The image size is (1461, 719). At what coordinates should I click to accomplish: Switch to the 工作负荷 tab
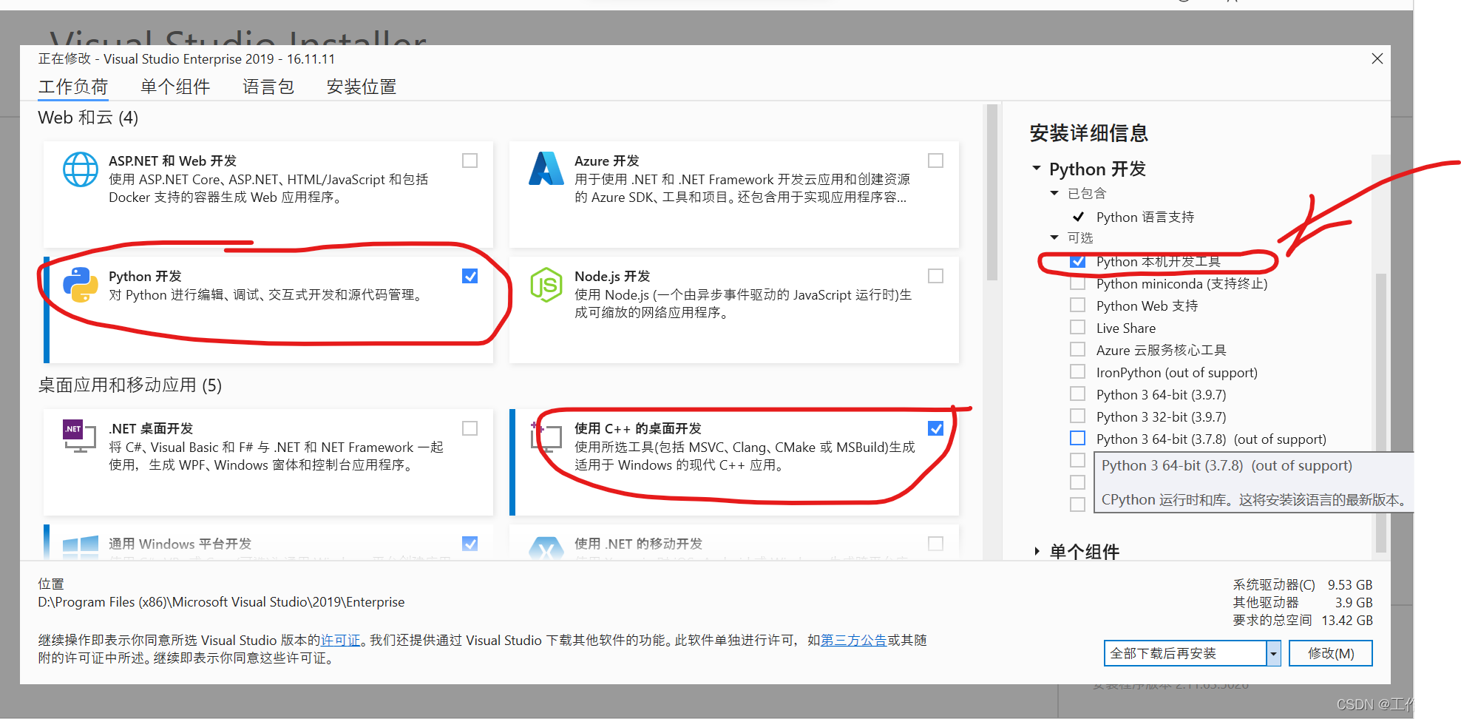[x=73, y=87]
